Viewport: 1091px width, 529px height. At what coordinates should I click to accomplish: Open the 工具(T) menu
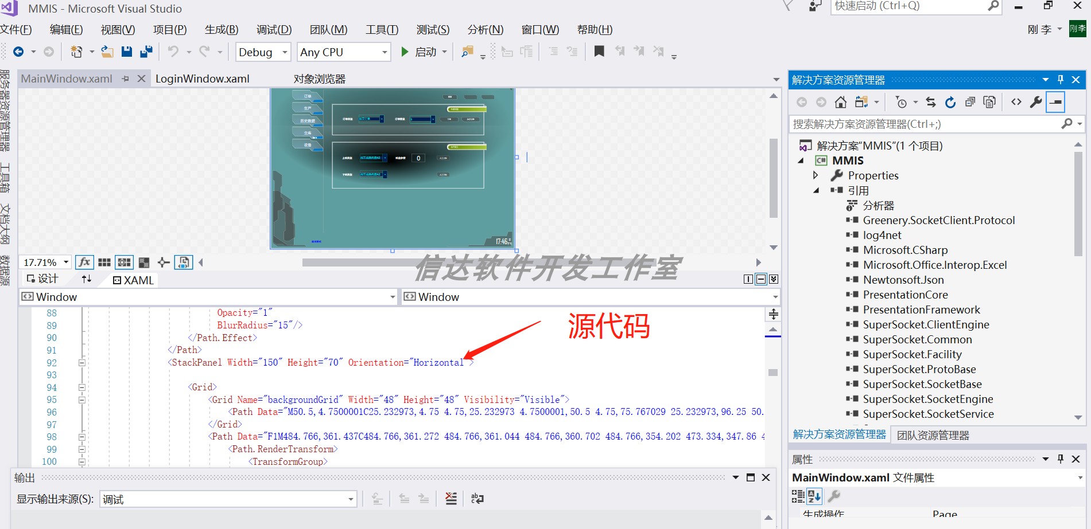382,29
